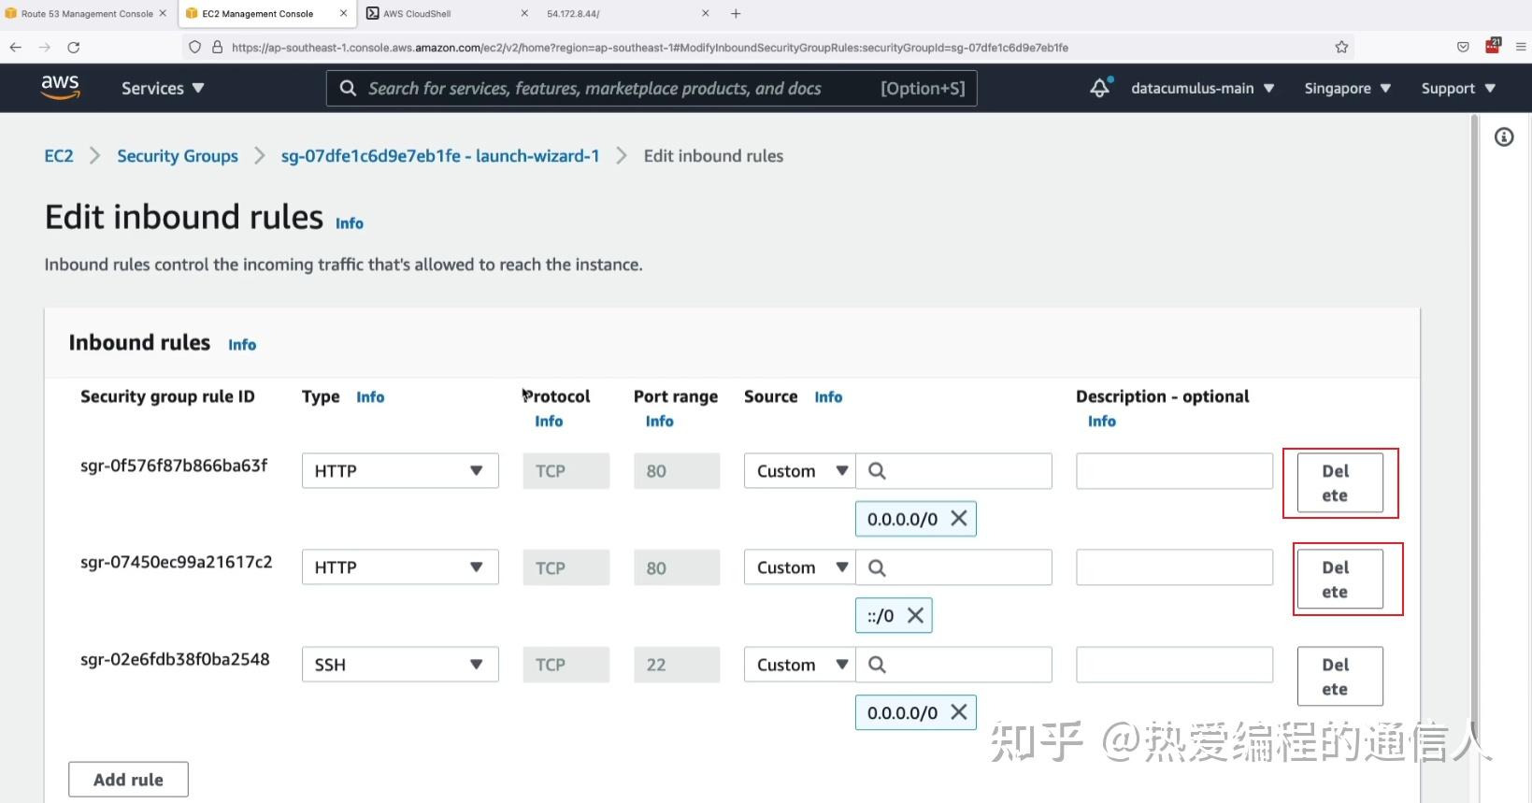Open Custom source dropdown for rule sgr-0f576f87b866ba63f
Image resolution: width=1532 pixels, height=803 pixels.
pyautogui.click(x=800, y=471)
